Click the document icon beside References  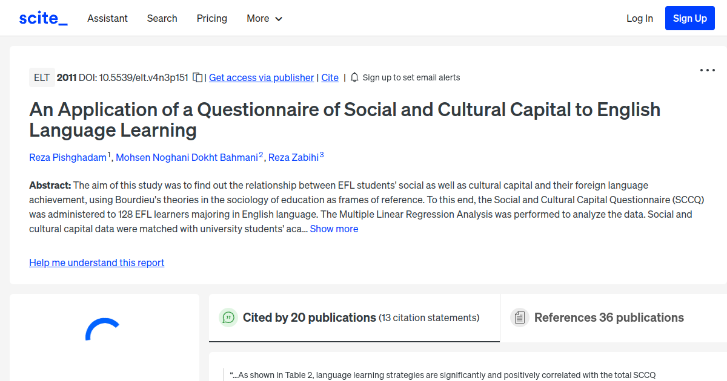click(519, 317)
